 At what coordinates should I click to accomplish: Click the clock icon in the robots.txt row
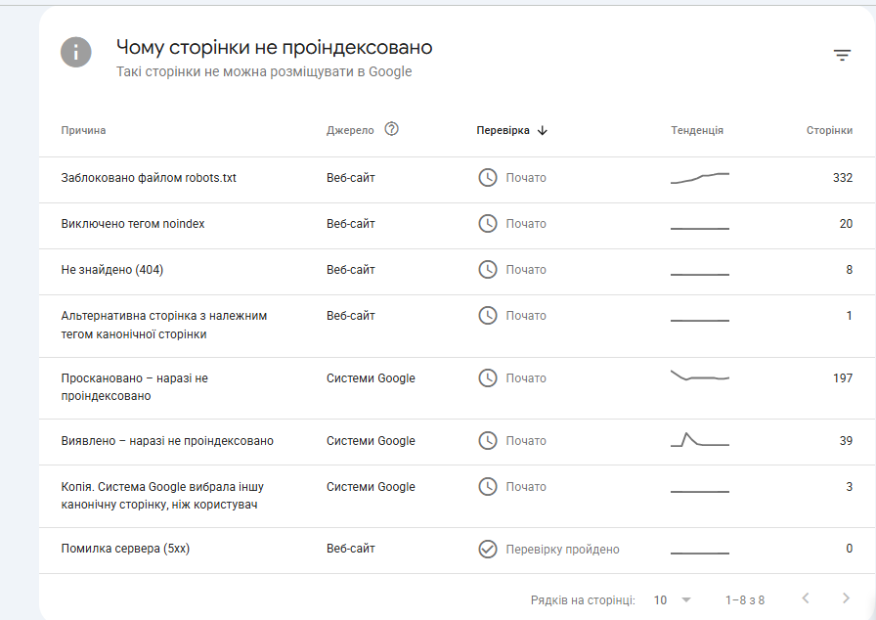click(x=488, y=178)
